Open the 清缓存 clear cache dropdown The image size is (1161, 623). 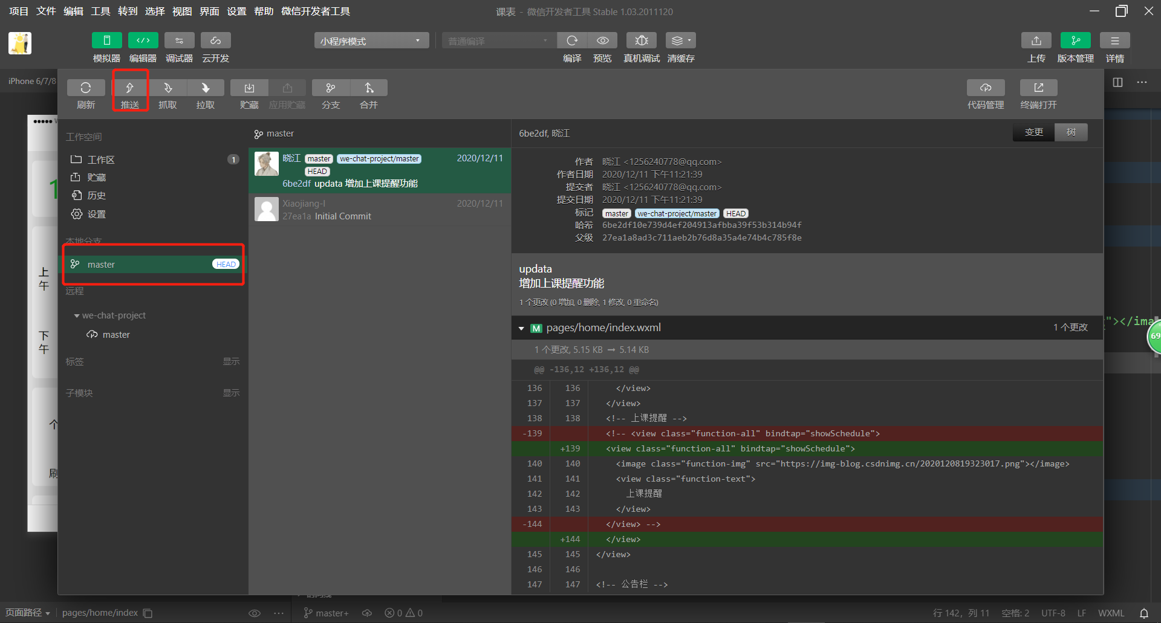(681, 40)
